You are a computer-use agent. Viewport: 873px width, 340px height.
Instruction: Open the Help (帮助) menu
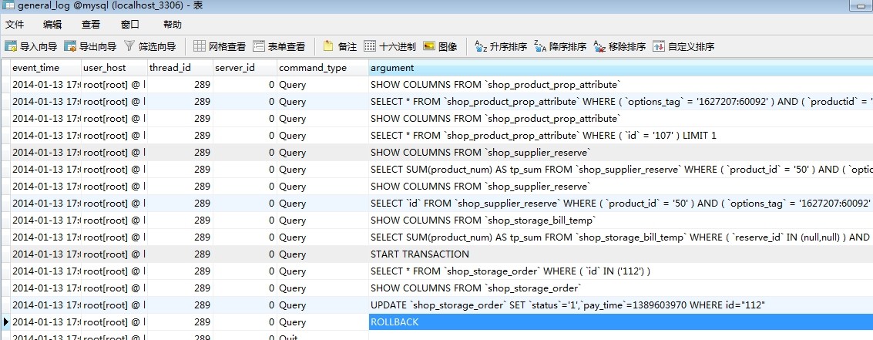(x=173, y=25)
